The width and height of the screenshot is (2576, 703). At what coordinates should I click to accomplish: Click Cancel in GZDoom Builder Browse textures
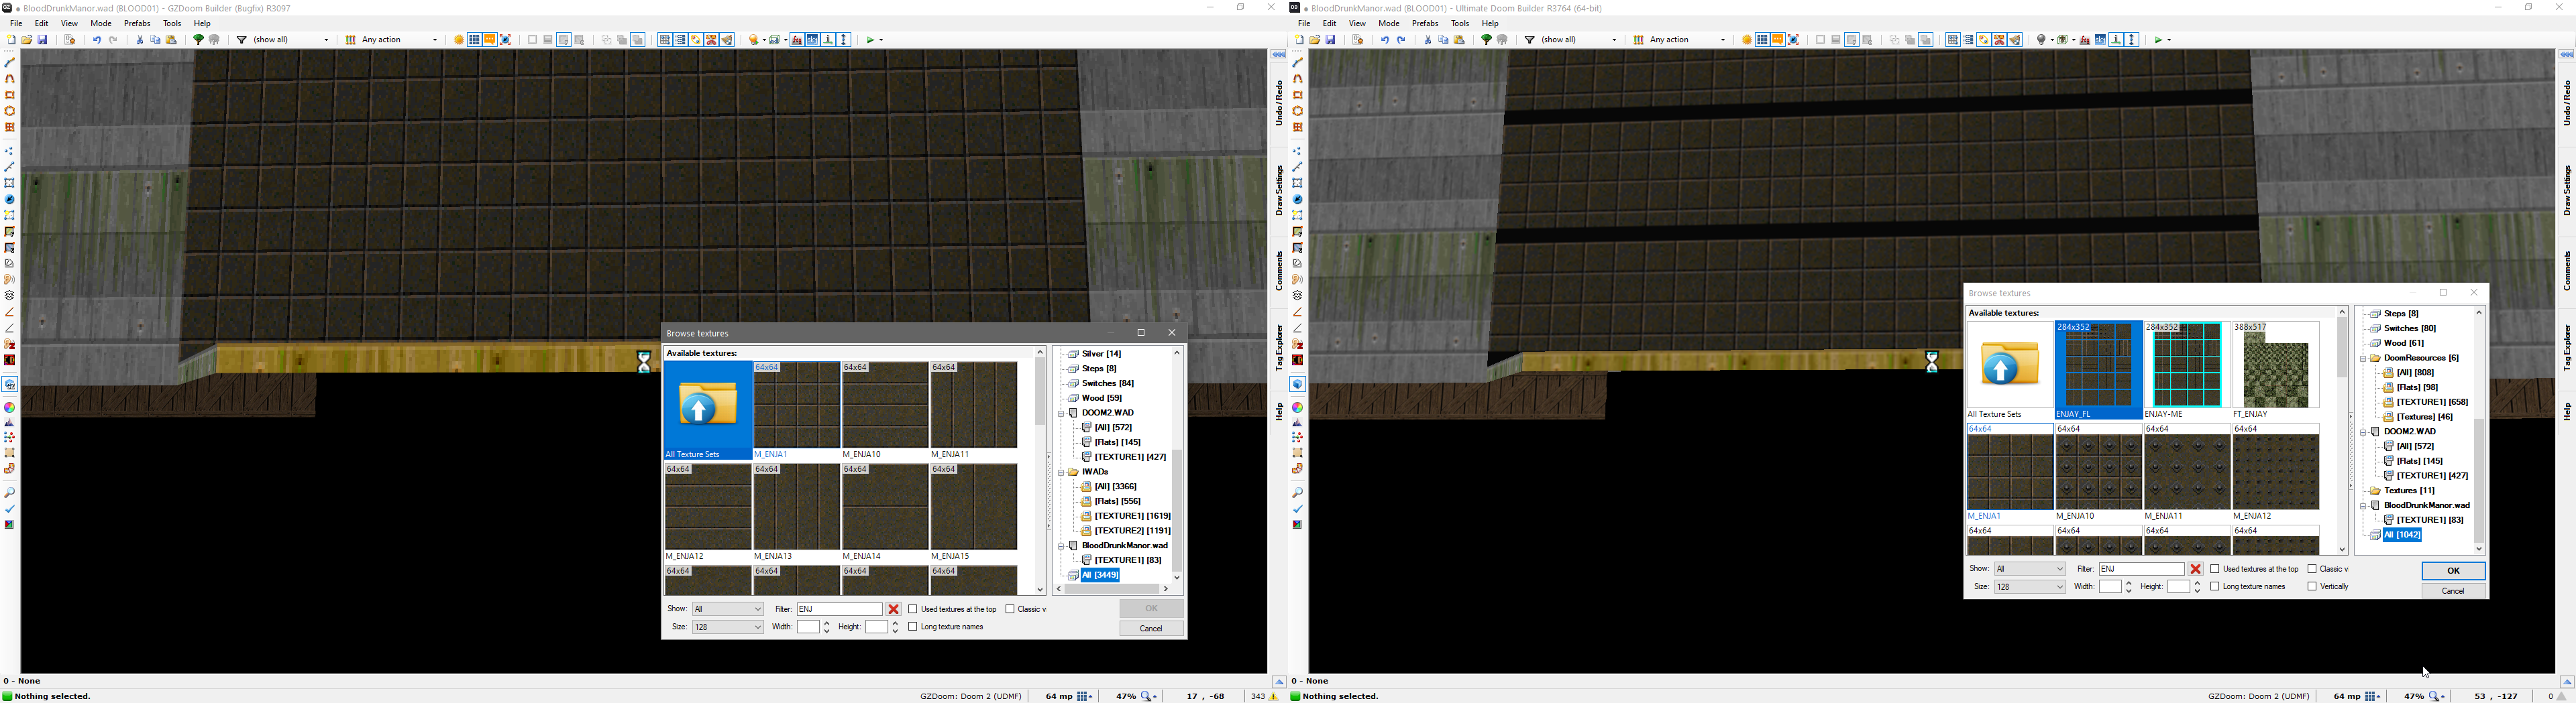click(1151, 629)
